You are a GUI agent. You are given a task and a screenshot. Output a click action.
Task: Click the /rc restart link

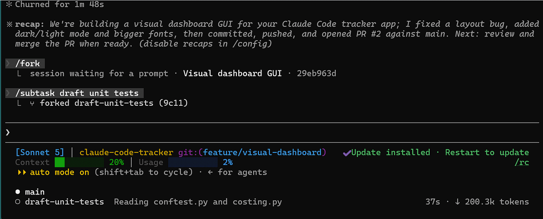(521, 162)
